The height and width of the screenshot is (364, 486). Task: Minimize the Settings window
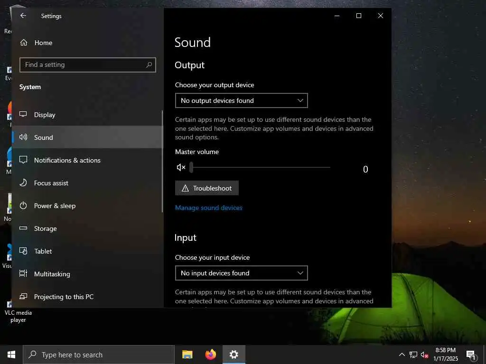(337, 16)
